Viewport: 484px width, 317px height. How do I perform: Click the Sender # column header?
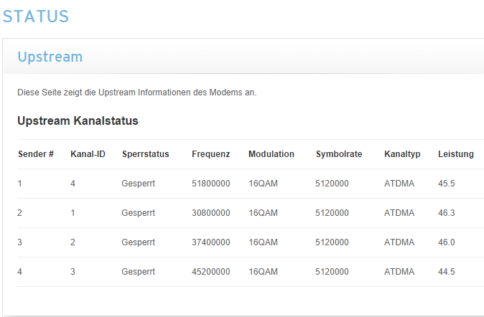36,154
